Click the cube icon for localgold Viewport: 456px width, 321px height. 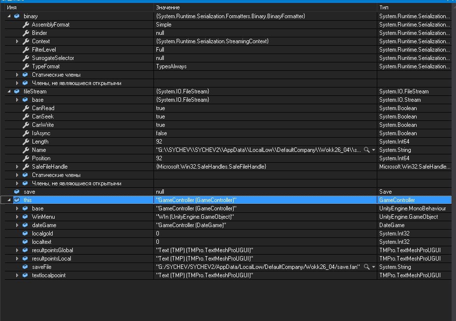click(x=25, y=233)
